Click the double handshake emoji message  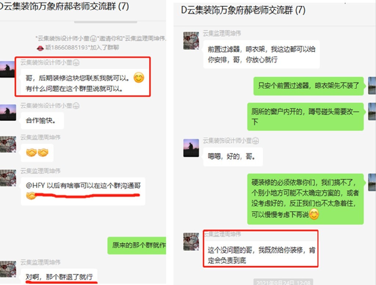pyautogui.click(x=37, y=153)
